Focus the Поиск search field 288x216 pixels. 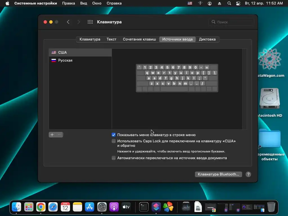[x=231, y=22]
